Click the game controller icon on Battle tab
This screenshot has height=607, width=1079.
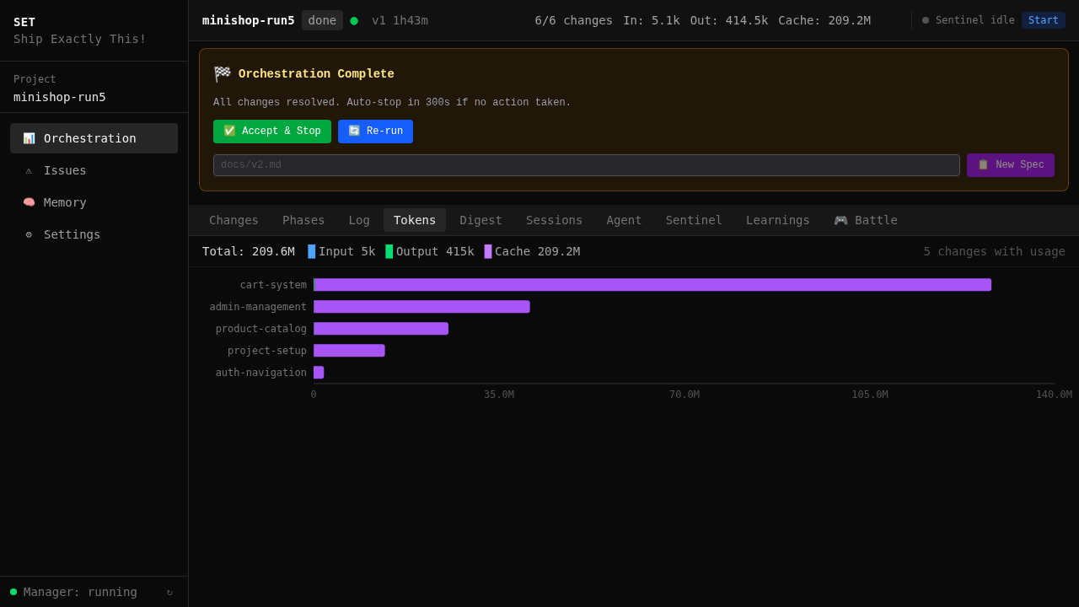840,220
